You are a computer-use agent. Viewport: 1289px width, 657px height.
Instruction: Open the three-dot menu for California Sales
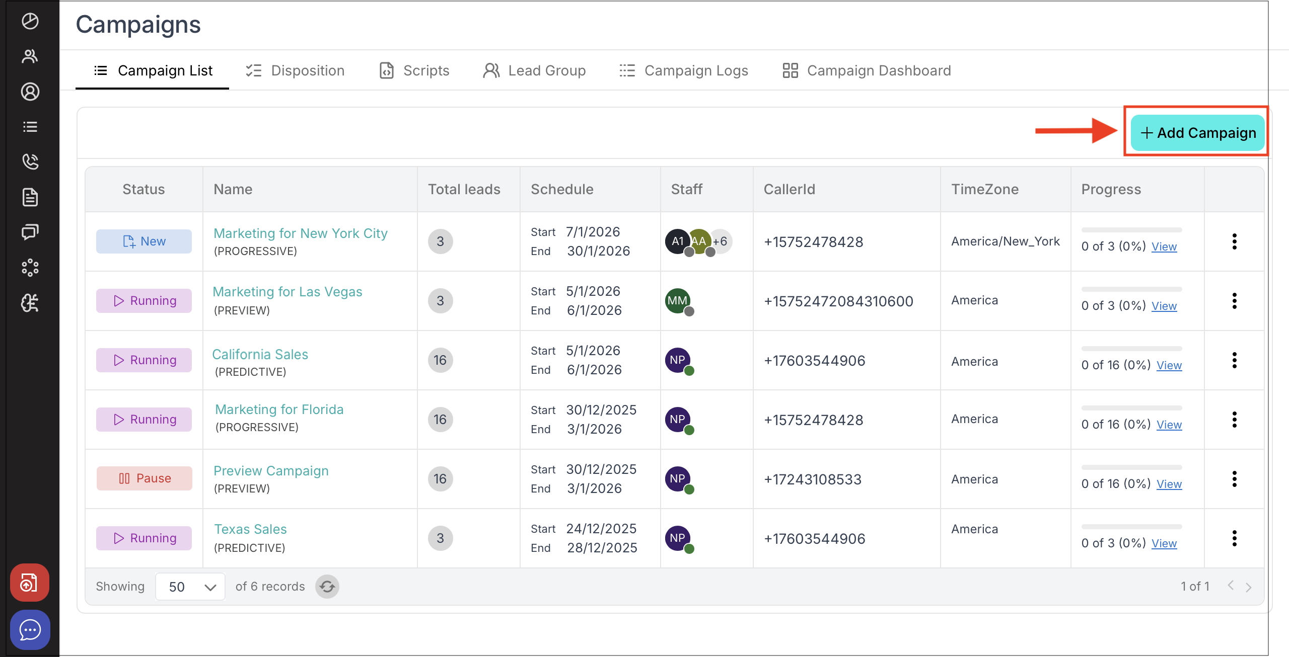[x=1234, y=360]
